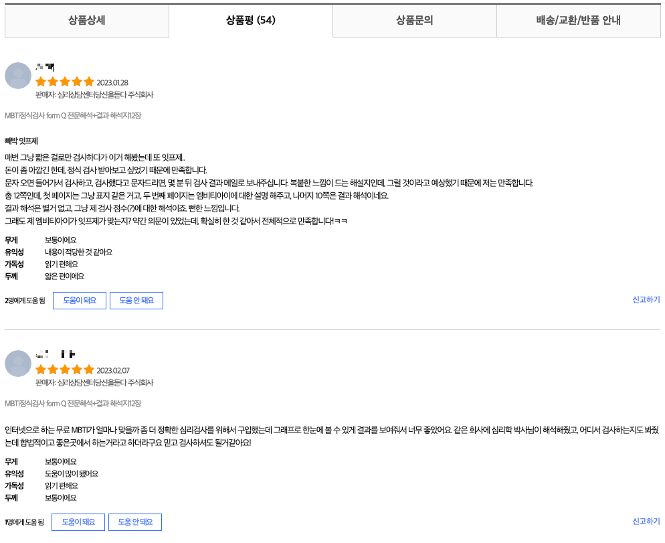The width and height of the screenshot is (665, 543).
Task: Click the first reviewer's profile avatar
Action: 18,75
